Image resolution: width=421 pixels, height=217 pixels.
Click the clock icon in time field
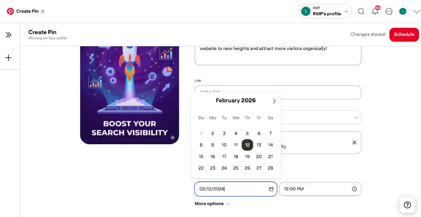[x=354, y=189]
